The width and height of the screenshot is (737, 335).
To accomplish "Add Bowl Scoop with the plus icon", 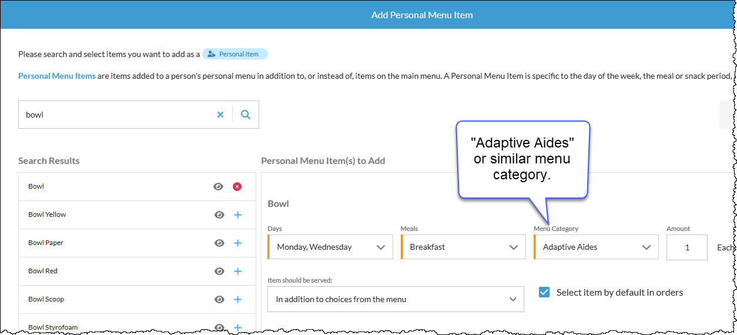I will point(237,299).
